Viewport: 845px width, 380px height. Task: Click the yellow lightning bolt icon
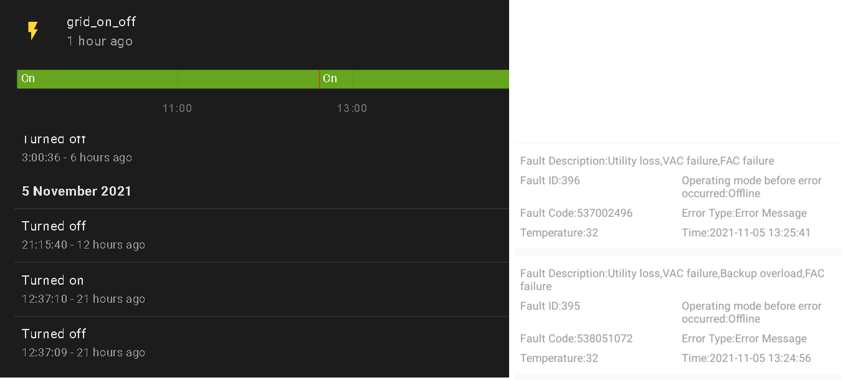click(x=33, y=31)
